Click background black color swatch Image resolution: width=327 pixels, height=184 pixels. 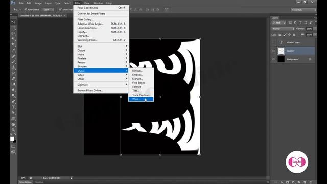tap(15, 141)
